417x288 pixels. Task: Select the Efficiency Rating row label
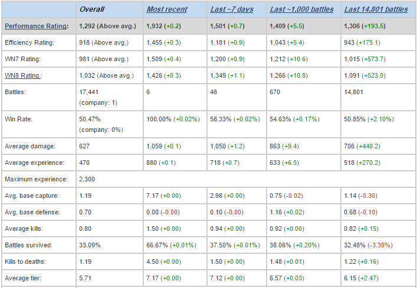(x=29, y=43)
